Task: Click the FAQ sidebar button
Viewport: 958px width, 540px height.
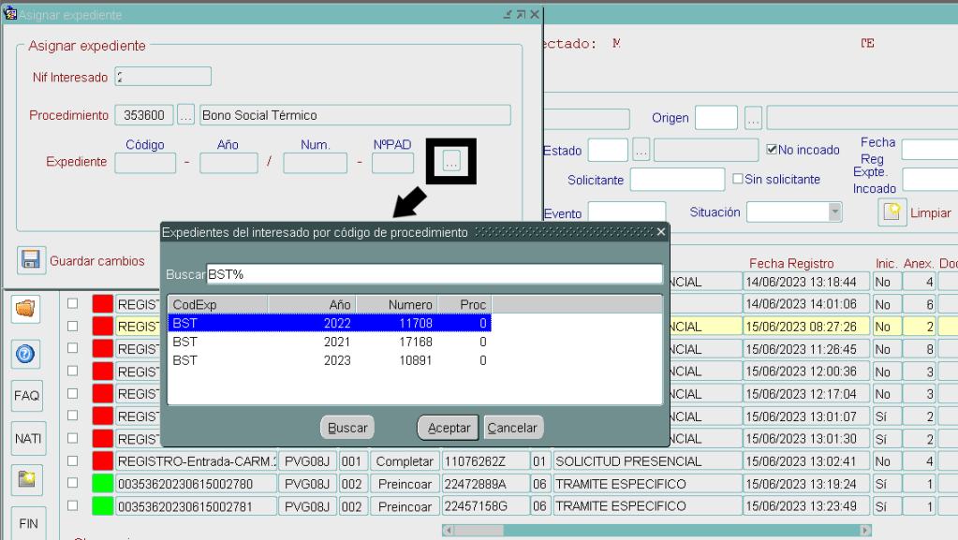Action: 26,396
